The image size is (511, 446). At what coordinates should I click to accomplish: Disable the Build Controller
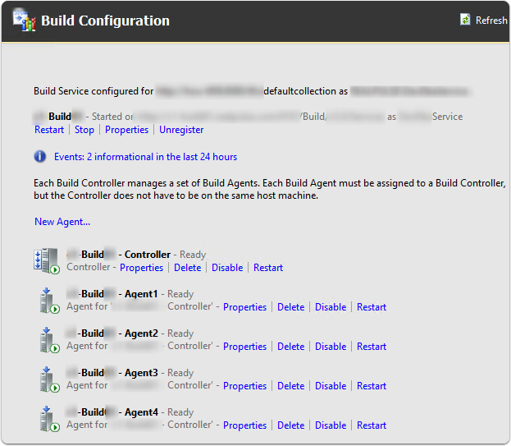[x=227, y=268]
